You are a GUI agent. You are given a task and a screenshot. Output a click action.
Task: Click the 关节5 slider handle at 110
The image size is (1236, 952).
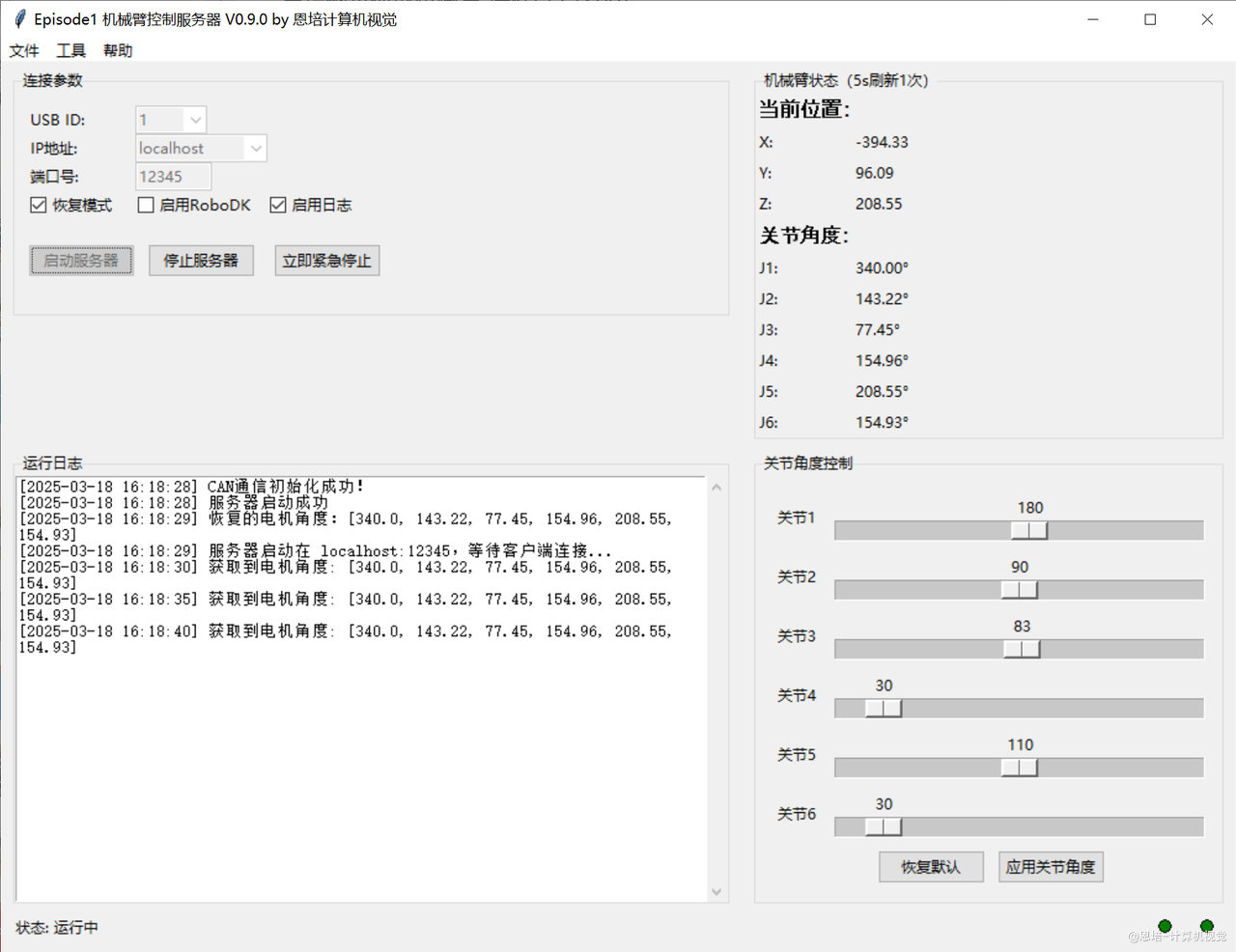(1019, 768)
